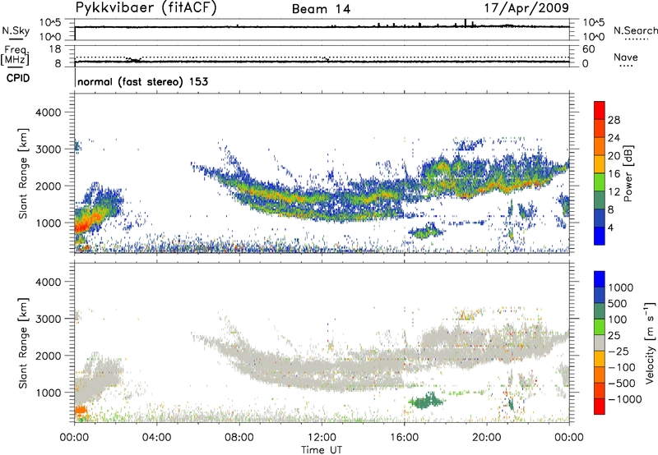Click the red bottom of velocity colorbar
Screen dimensions: 658x455
pyautogui.click(x=600, y=407)
